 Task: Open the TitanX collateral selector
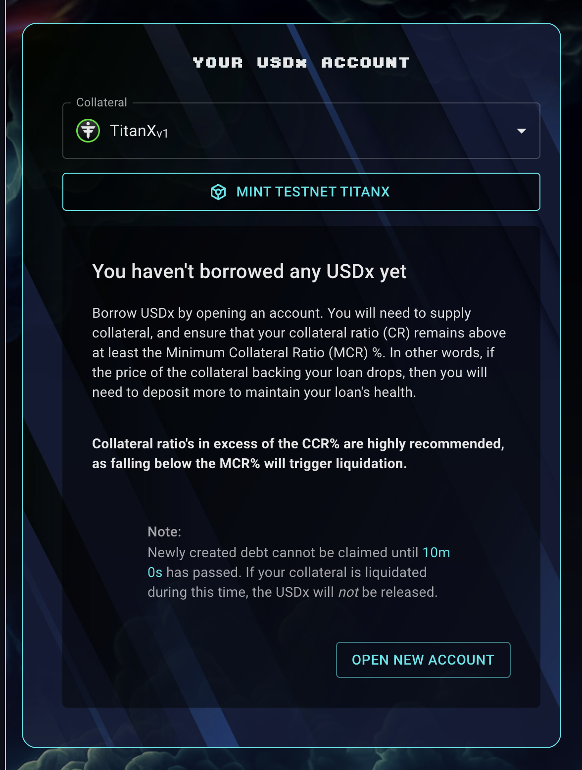pyautogui.click(x=301, y=131)
